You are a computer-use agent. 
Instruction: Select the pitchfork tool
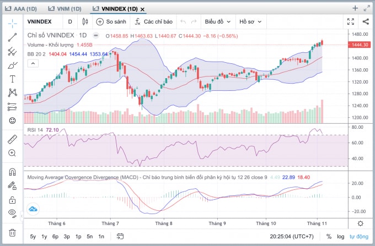[13, 51]
